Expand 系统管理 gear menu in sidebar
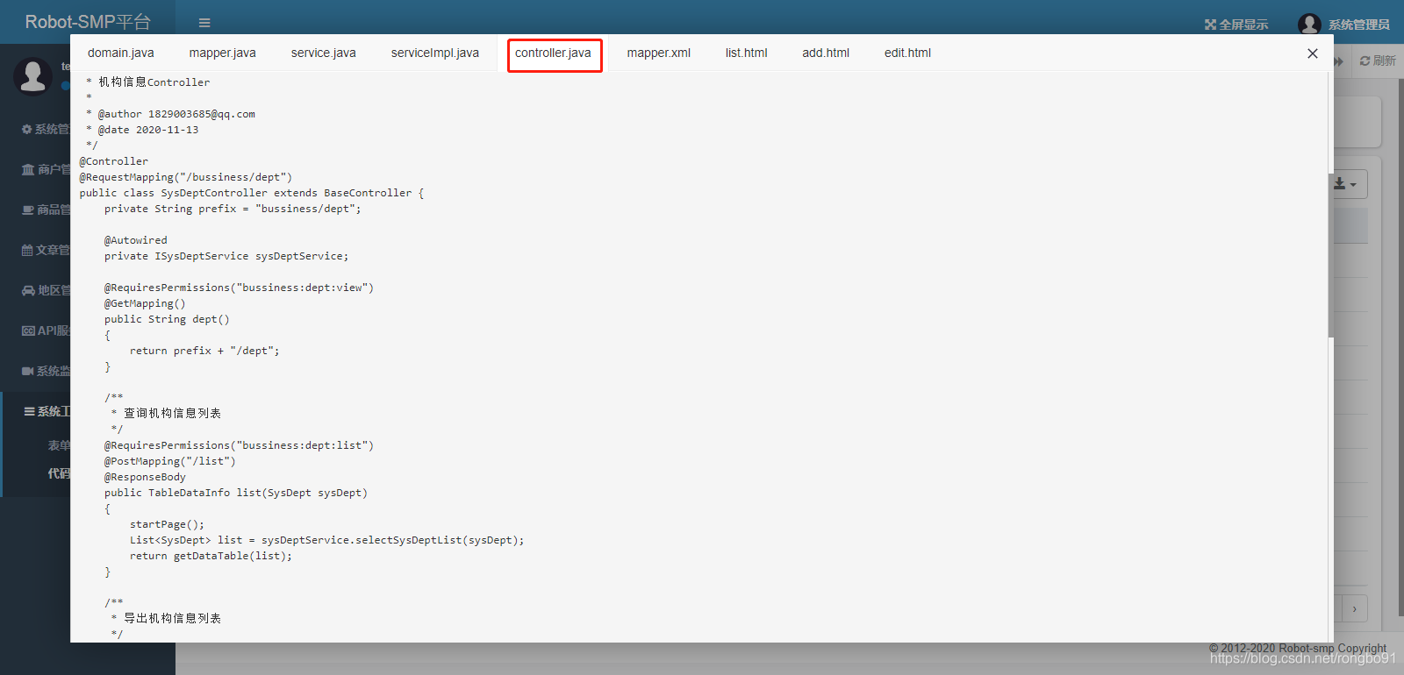Viewport: 1404px width, 675px height. (x=44, y=129)
